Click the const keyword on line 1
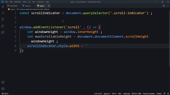 click(x=24, y=13)
